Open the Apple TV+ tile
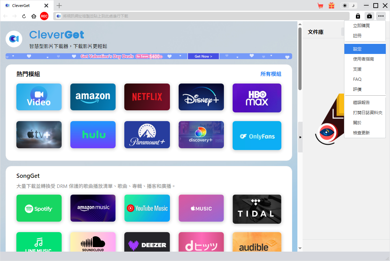This screenshot has width=390, height=261. click(x=39, y=135)
